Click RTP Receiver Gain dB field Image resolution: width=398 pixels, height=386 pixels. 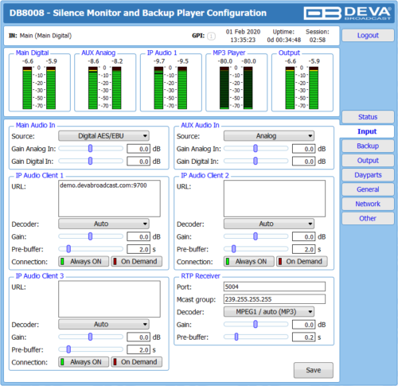point(304,325)
